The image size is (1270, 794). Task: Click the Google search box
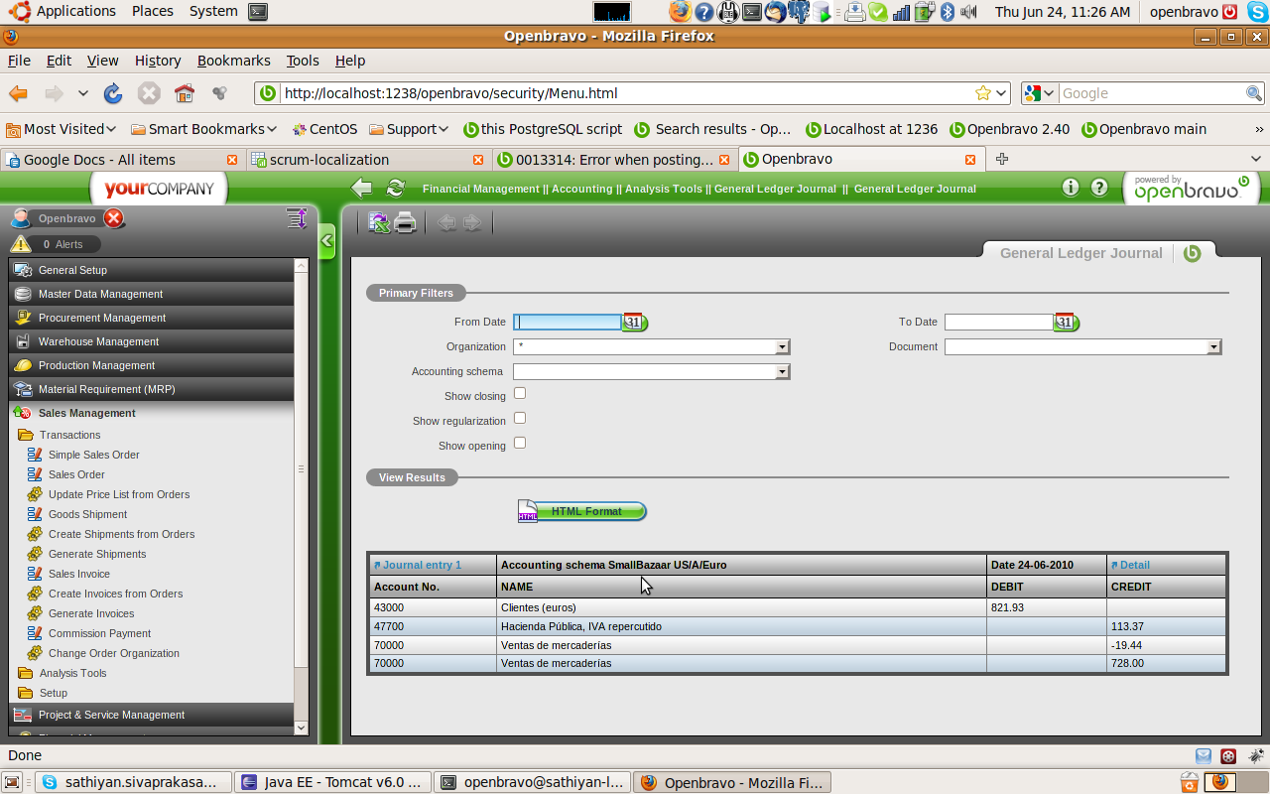pos(1151,93)
